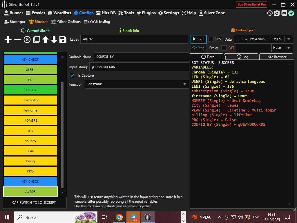This screenshot has width=297, height=223.
Task: Enable the SBS checkbox
Action: coord(211,39)
